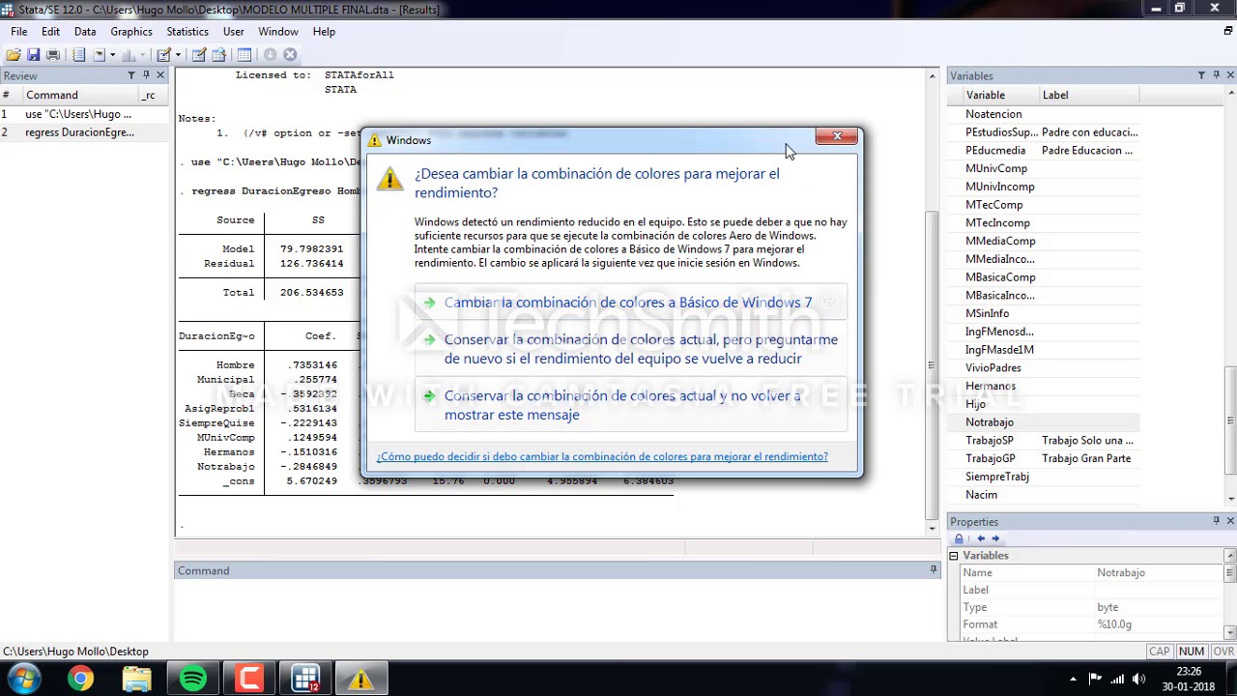Print results using the printer toolbar icon

53,55
